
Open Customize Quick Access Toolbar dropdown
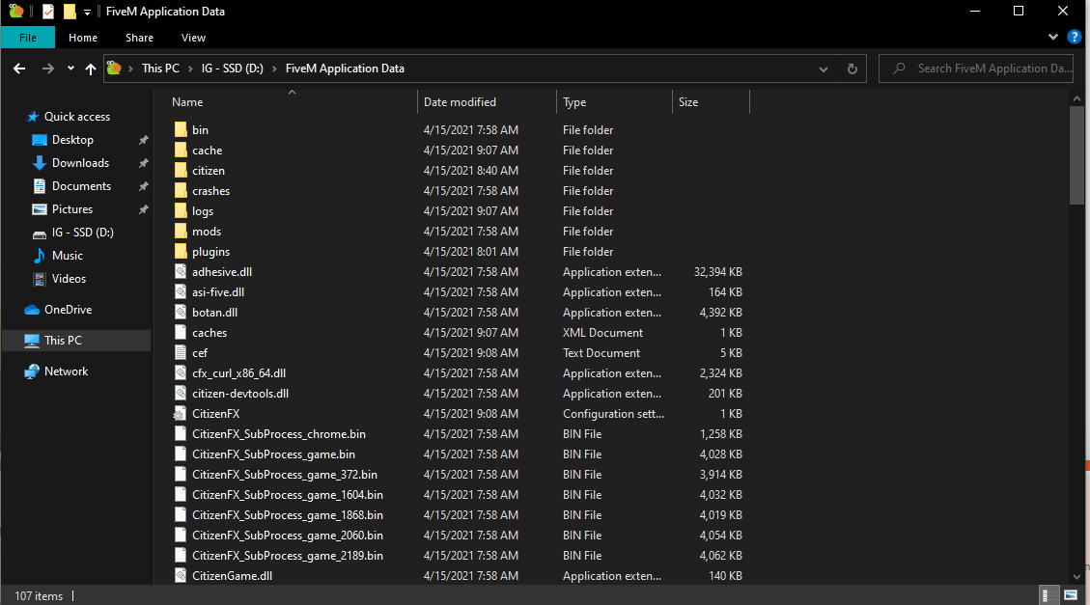click(87, 12)
